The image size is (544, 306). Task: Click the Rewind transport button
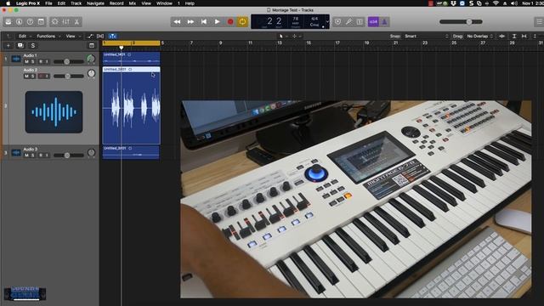click(177, 22)
